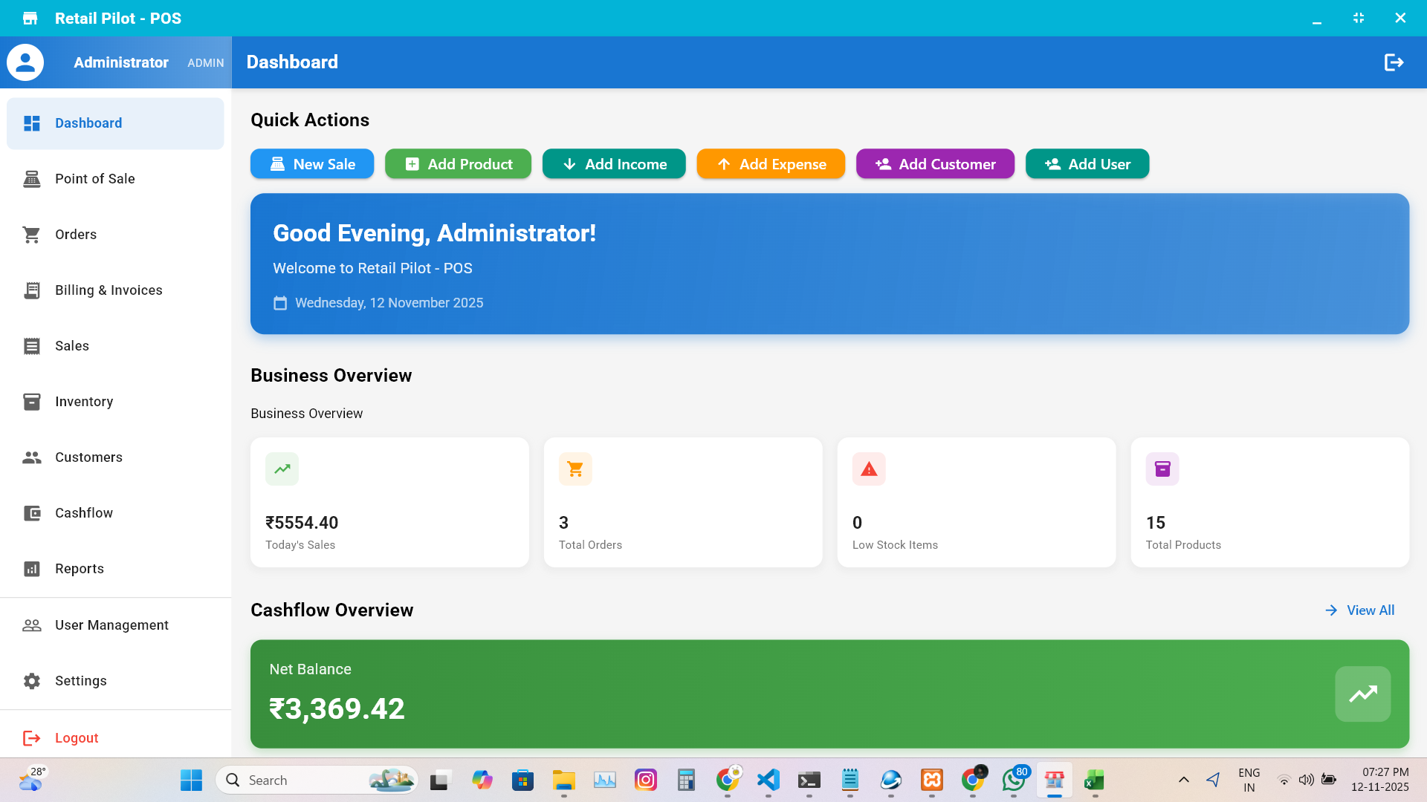Viewport: 1427px width, 802px height.
Task: Select the Customers icon in sidebar
Action: pos(31,457)
